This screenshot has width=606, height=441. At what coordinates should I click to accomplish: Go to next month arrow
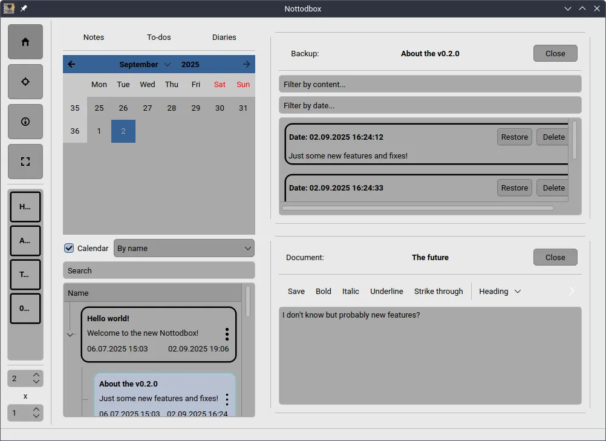click(246, 64)
